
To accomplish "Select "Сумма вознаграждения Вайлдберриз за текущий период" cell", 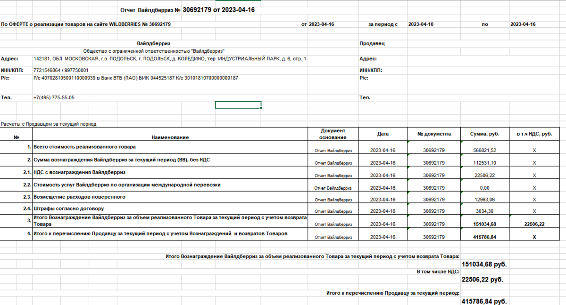I will (122, 160).
